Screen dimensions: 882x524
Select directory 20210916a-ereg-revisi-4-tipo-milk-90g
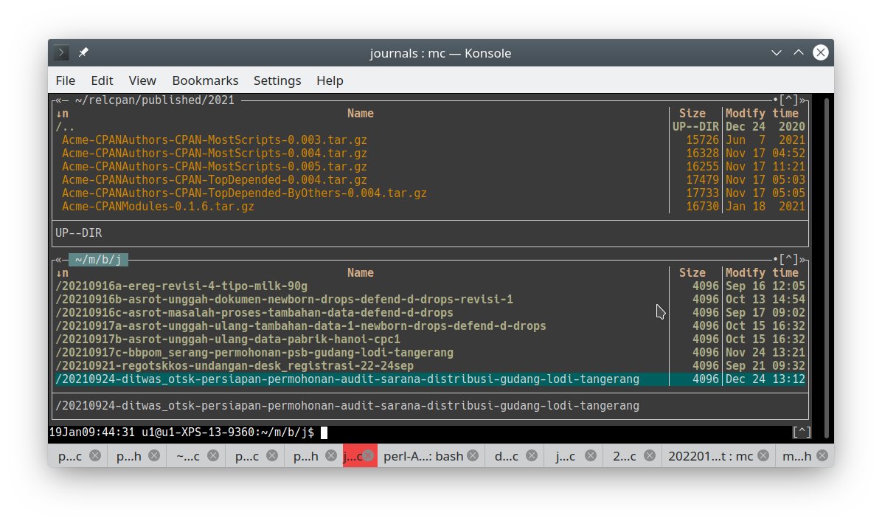click(x=181, y=286)
